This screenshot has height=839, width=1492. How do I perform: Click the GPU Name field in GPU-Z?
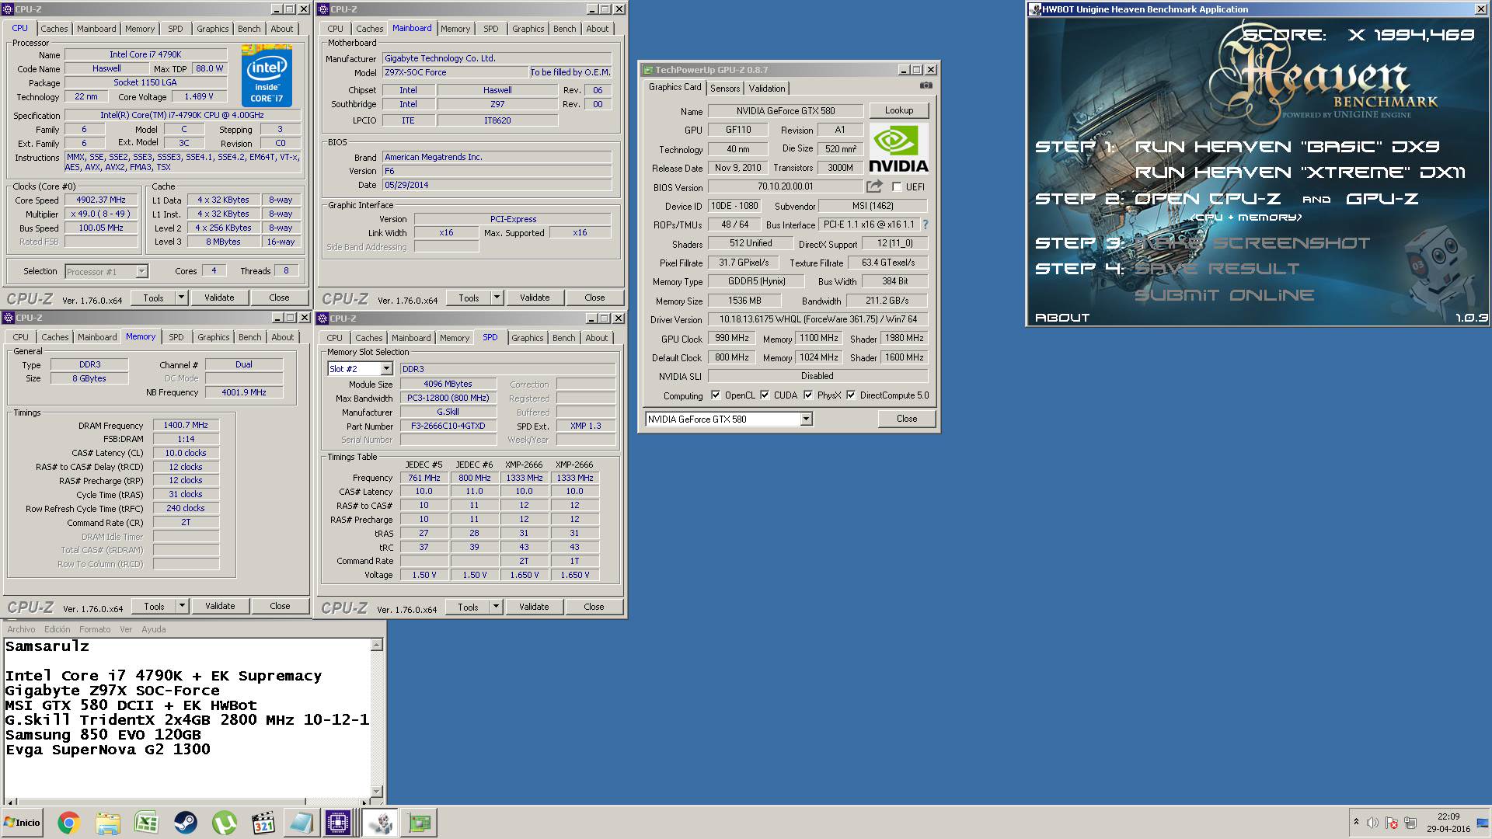786,111
